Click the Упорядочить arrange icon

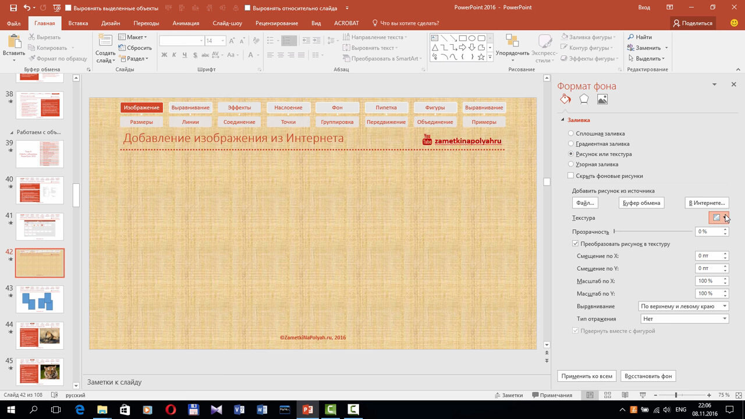click(512, 41)
